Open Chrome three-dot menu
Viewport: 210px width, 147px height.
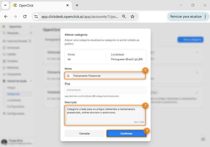pyautogui.click(x=205, y=17)
